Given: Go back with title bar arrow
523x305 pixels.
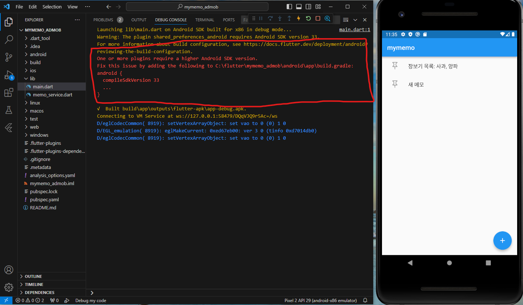Looking at the screenshot, I should (108, 7).
